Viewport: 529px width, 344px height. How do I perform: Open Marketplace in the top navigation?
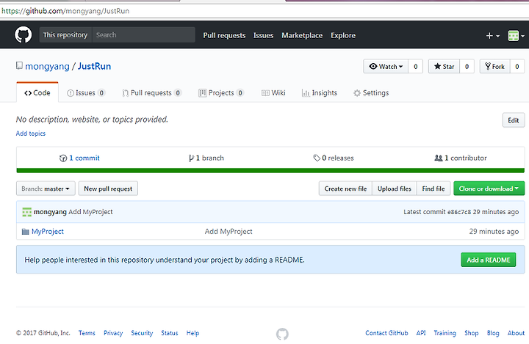302,35
